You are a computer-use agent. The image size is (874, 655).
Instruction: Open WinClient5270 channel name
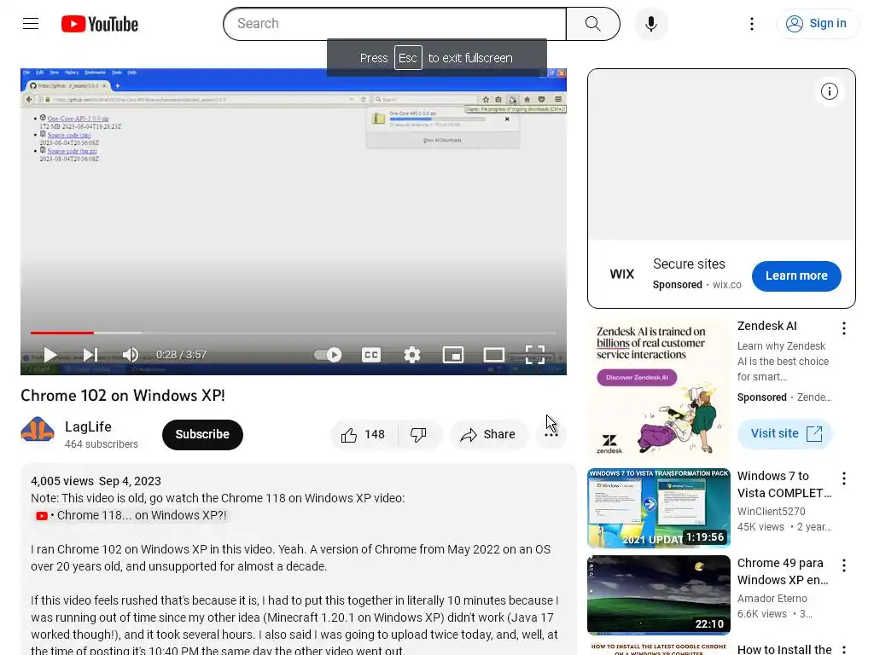(x=771, y=512)
